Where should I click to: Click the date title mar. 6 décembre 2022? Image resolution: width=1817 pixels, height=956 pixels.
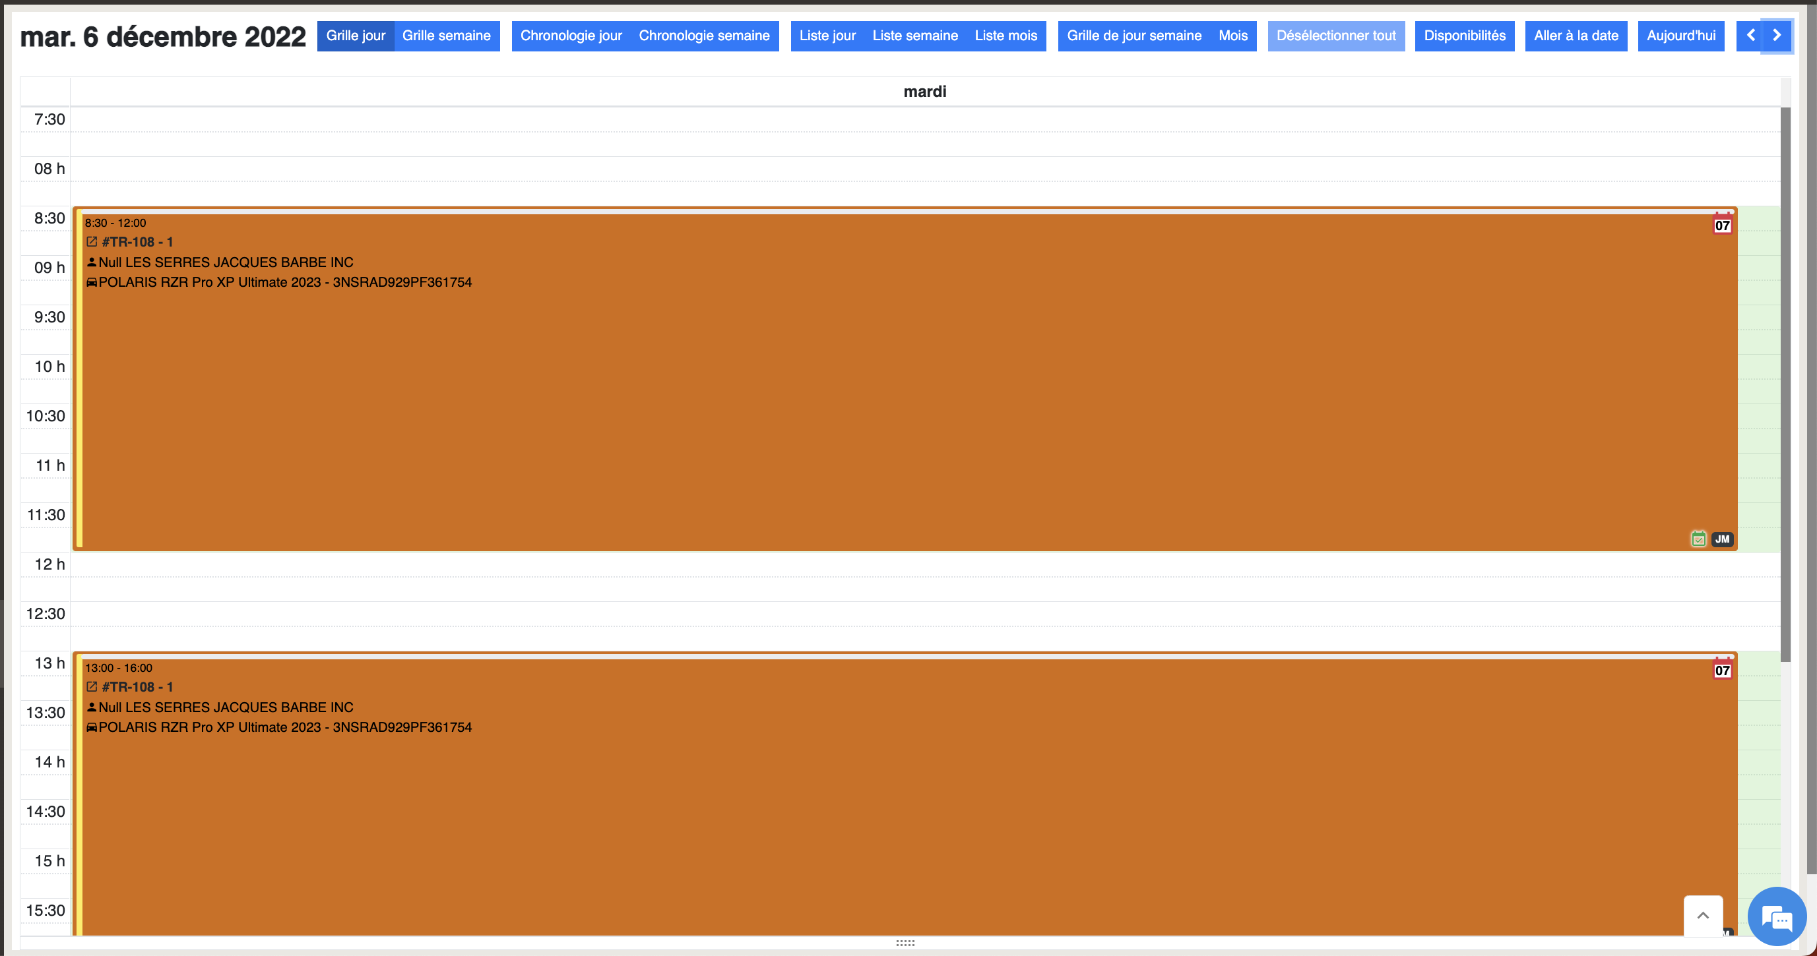pos(163,37)
